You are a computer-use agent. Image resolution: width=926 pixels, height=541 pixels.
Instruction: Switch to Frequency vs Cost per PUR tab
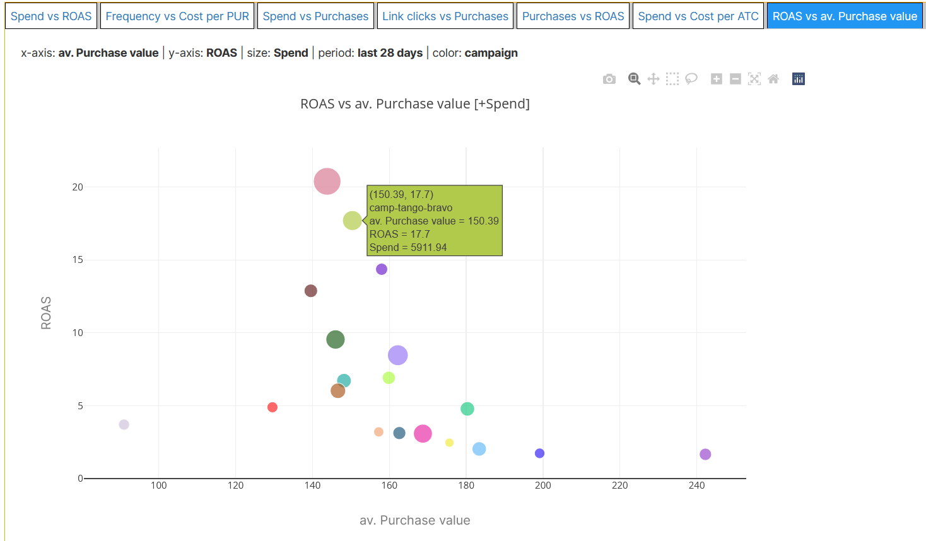tap(177, 16)
